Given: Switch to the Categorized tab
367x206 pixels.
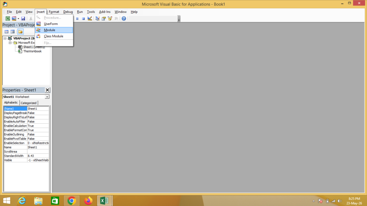Looking at the screenshot, I should coord(29,103).
